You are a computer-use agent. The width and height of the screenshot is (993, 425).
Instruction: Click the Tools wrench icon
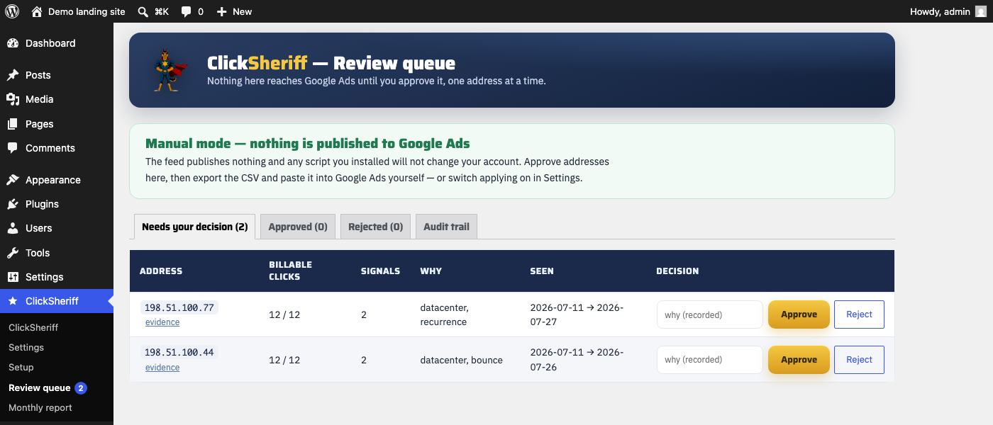13,253
